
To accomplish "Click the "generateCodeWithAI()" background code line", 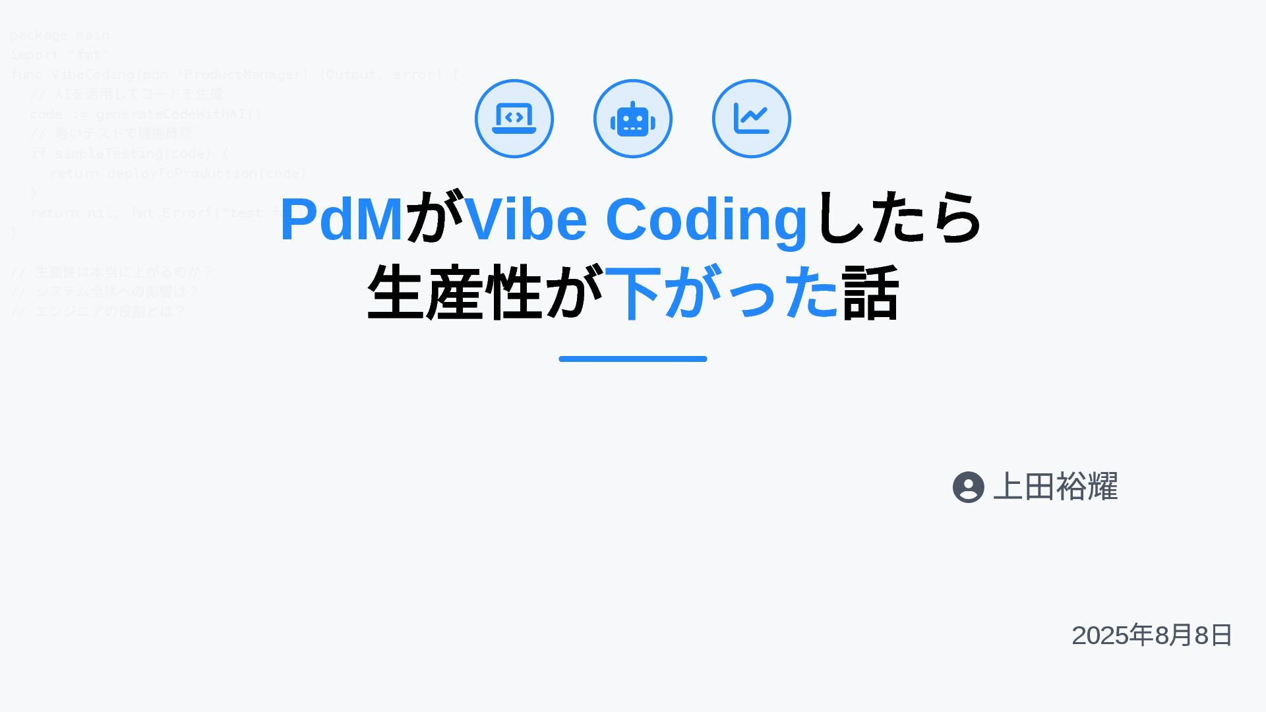I will 145,114.
